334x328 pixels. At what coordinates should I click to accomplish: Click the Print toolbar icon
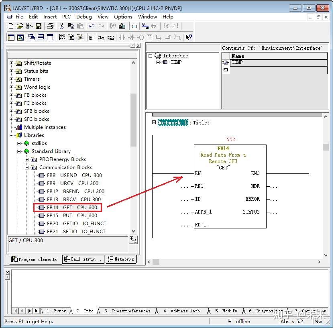tap(50, 26)
